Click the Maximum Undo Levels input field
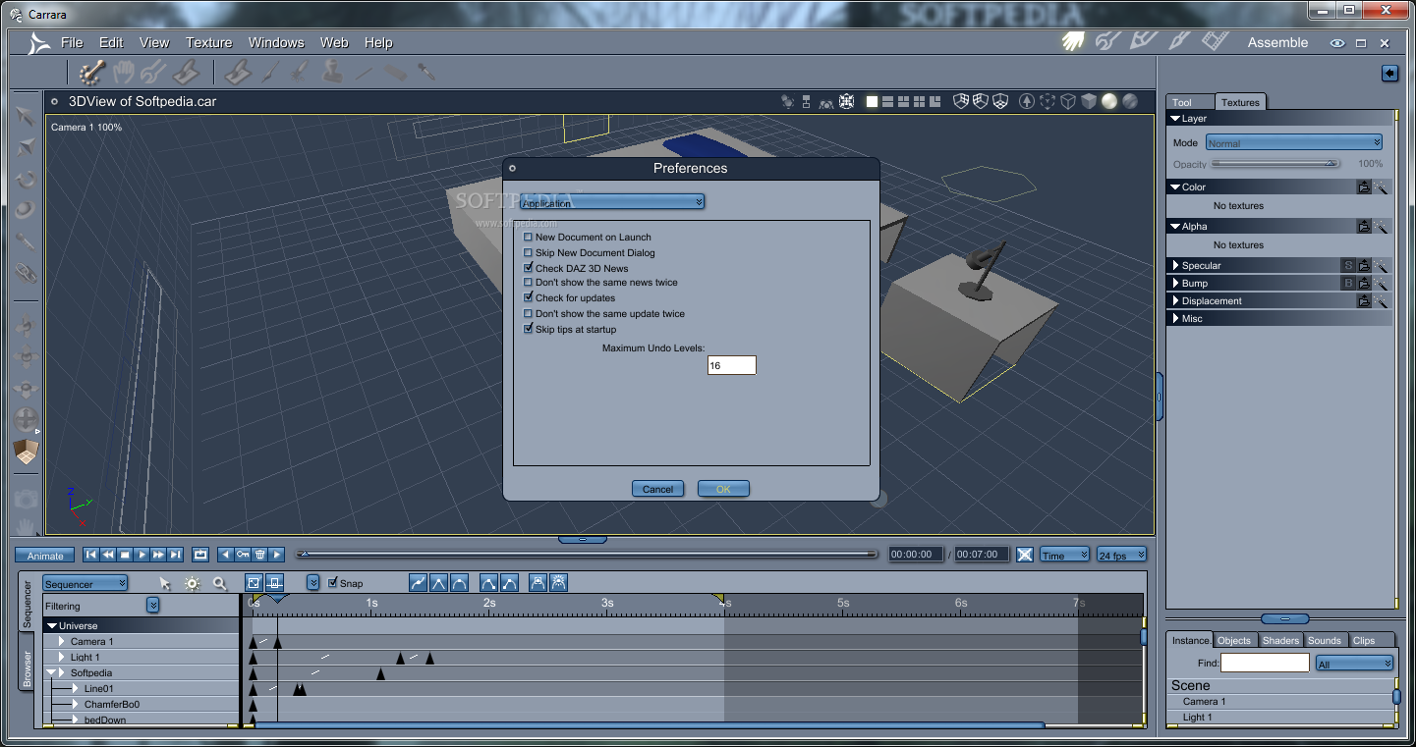This screenshot has width=1416, height=747. (x=731, y=365)
